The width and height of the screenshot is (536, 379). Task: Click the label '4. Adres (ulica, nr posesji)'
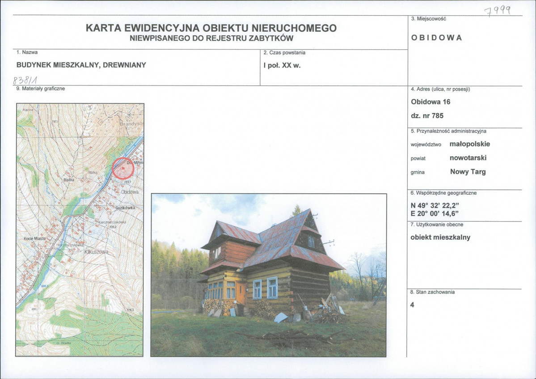440,89
